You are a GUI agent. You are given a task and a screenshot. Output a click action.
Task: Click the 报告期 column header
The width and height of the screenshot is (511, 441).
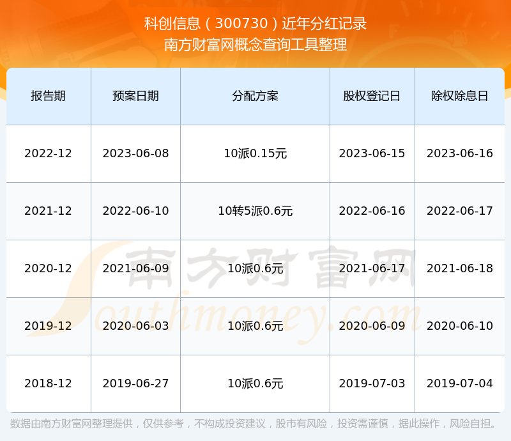click(x=49, y=96)
